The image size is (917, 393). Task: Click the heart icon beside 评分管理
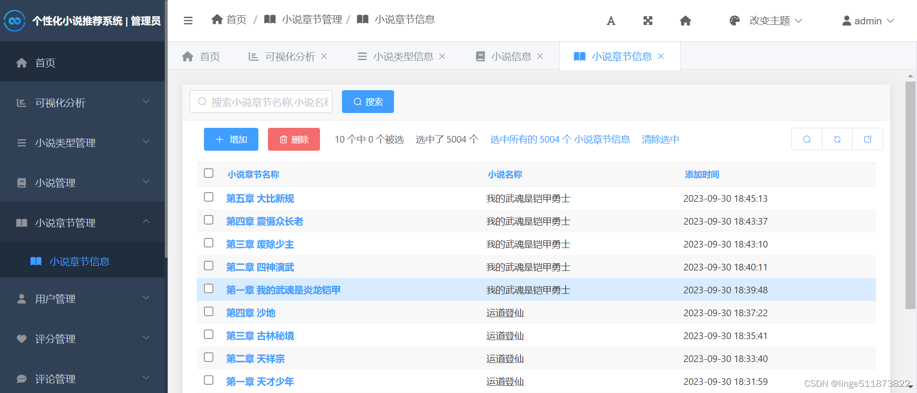21,339
